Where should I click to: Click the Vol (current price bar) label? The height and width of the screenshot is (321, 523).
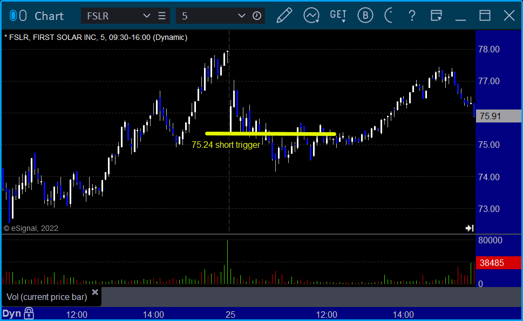pyautogui.click(x=47, y=297)
